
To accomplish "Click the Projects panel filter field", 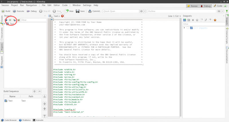I will tap(33, 20).
